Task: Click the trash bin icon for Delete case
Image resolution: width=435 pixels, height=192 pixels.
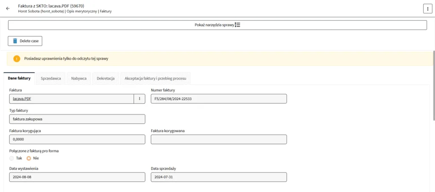Action: [x=15, y=41]
